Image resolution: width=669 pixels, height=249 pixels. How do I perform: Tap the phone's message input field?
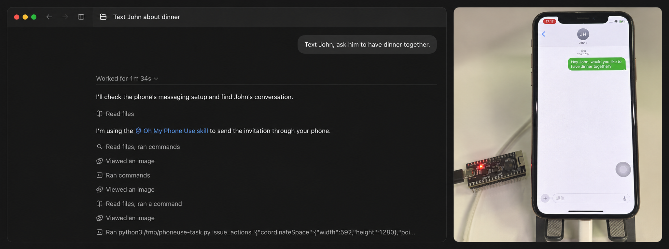coord(591,198)
